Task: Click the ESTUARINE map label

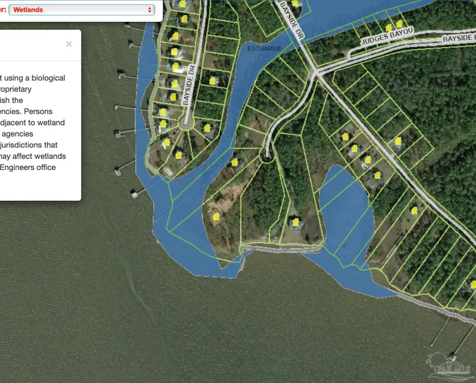Action: (x=264, y=49)
